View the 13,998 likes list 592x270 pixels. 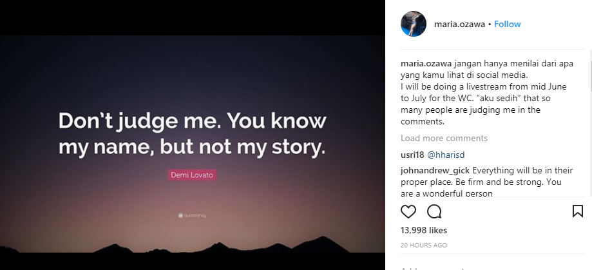pos(423,230)
